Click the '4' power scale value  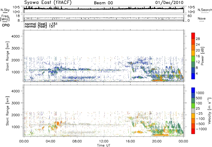pos(197,74)
